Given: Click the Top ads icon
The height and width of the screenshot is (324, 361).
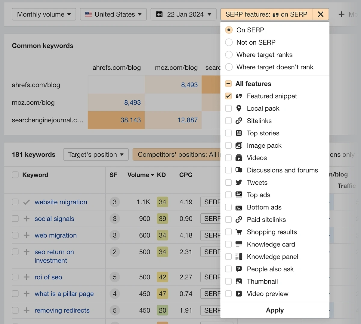Looking at the screenshot, I should (239, 195).
